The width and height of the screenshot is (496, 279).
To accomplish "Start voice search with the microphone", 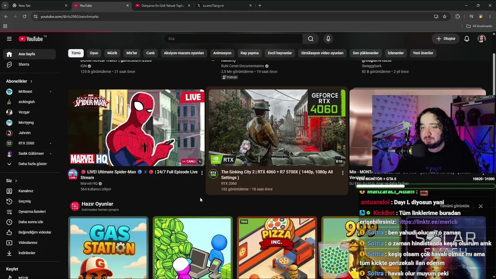I will pos(328,39).
